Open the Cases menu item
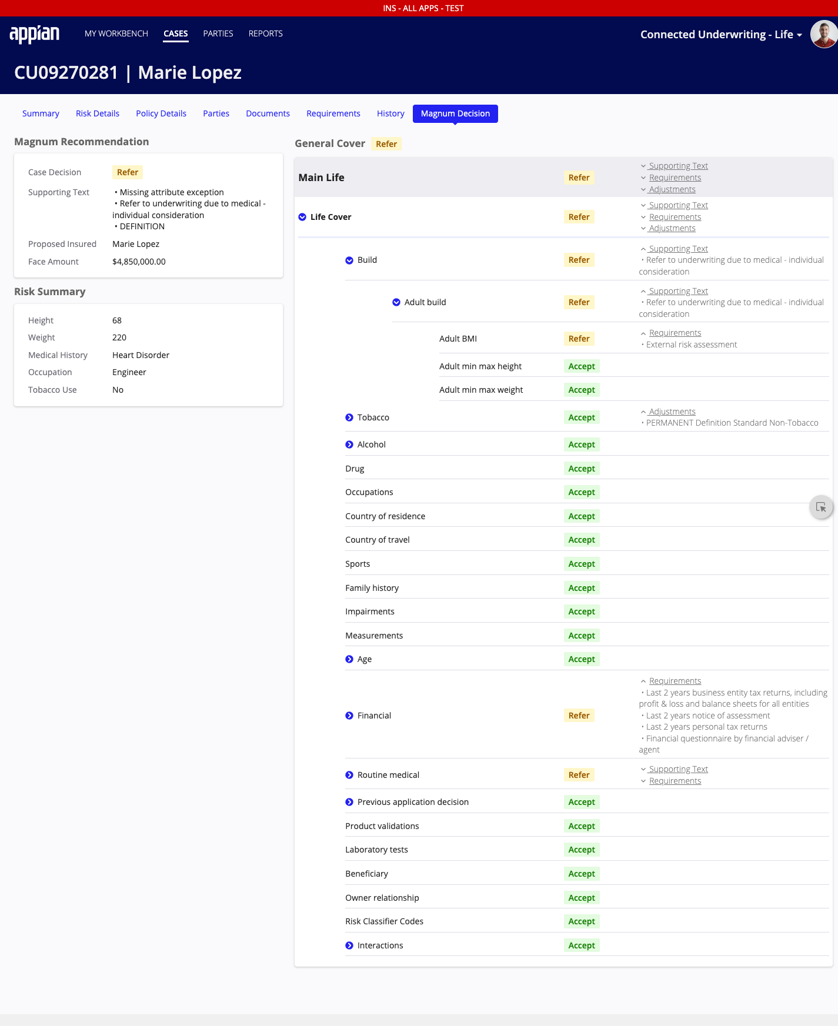The image size is (838, 1026). click(x=176, y=34)
